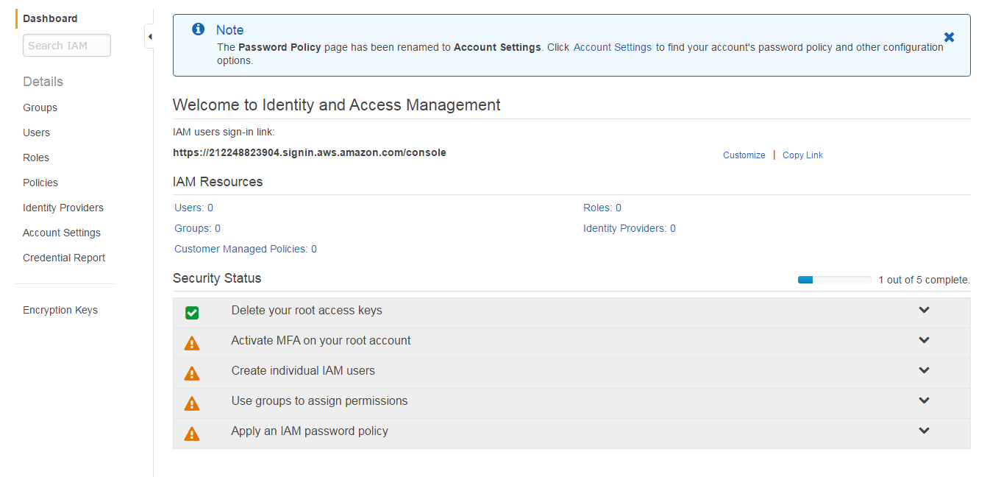Open the Groups: 0 resource link
Image resolution: width=1001 pixels, height=477 pixels.
pyautogui.click(x=197, y=228)
